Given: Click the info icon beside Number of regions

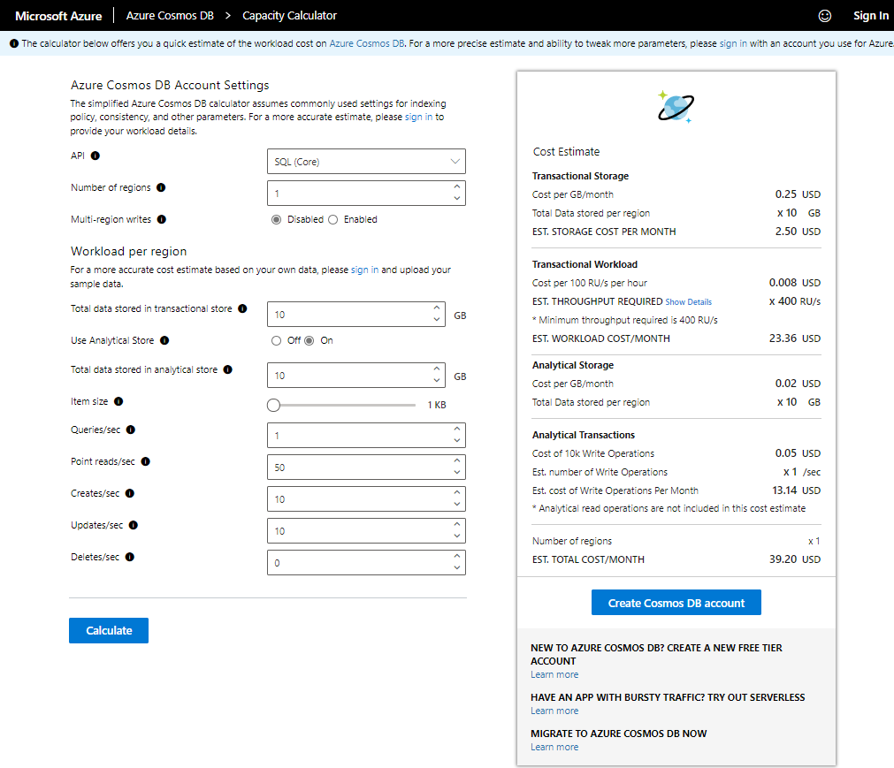Looking at the screenshot, I should pos(161,187).
